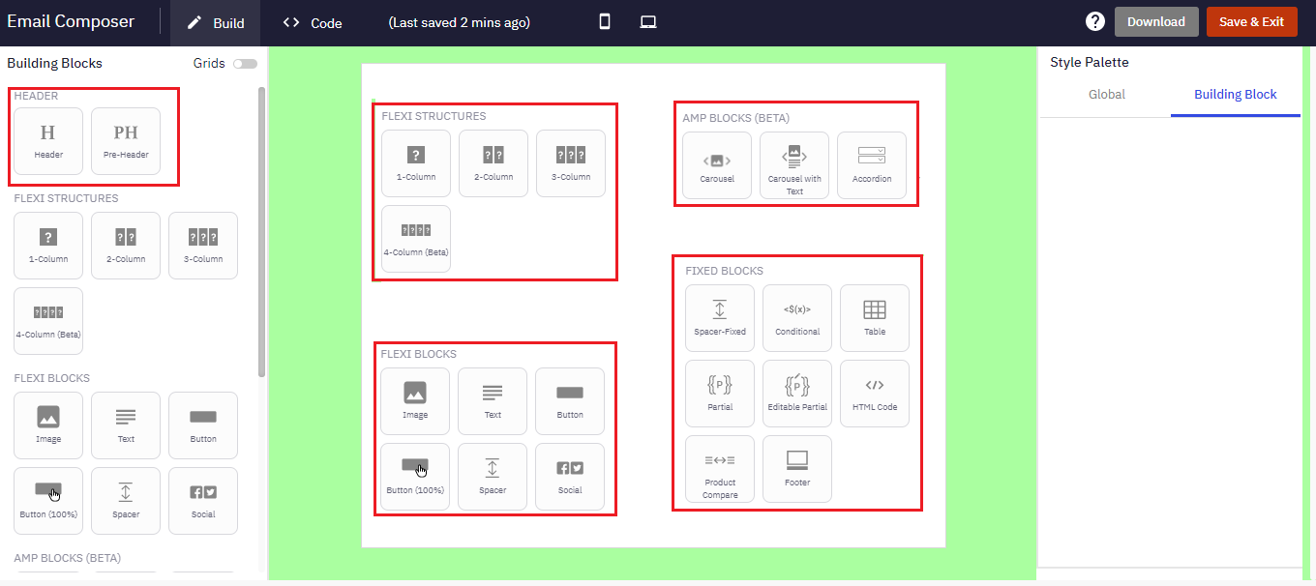
Task: Add the HTML Code block
Action: (874, 393)
